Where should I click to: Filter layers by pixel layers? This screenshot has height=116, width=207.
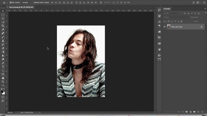[185, 14]
